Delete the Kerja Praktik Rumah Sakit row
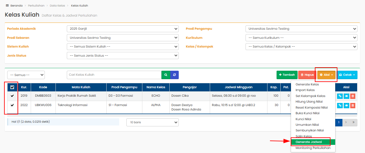This screenshot has height=153, width=365. 353,96
